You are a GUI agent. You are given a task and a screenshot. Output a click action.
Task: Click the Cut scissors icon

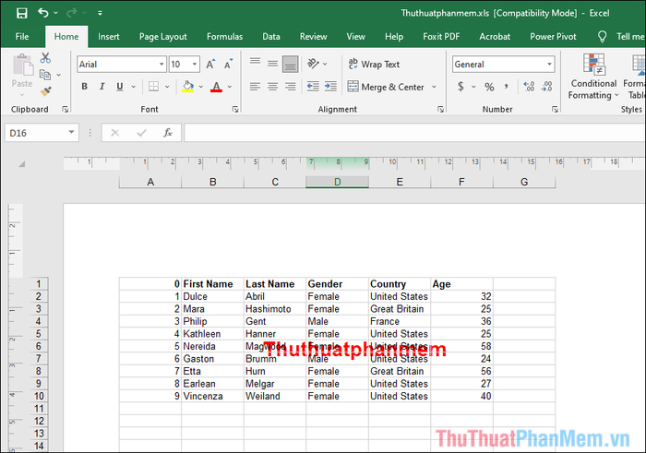point(46,58)
